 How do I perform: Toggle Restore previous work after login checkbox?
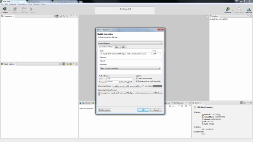137,81
